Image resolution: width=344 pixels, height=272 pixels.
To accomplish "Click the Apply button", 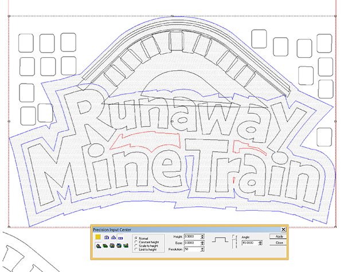I will pos(278,236).
